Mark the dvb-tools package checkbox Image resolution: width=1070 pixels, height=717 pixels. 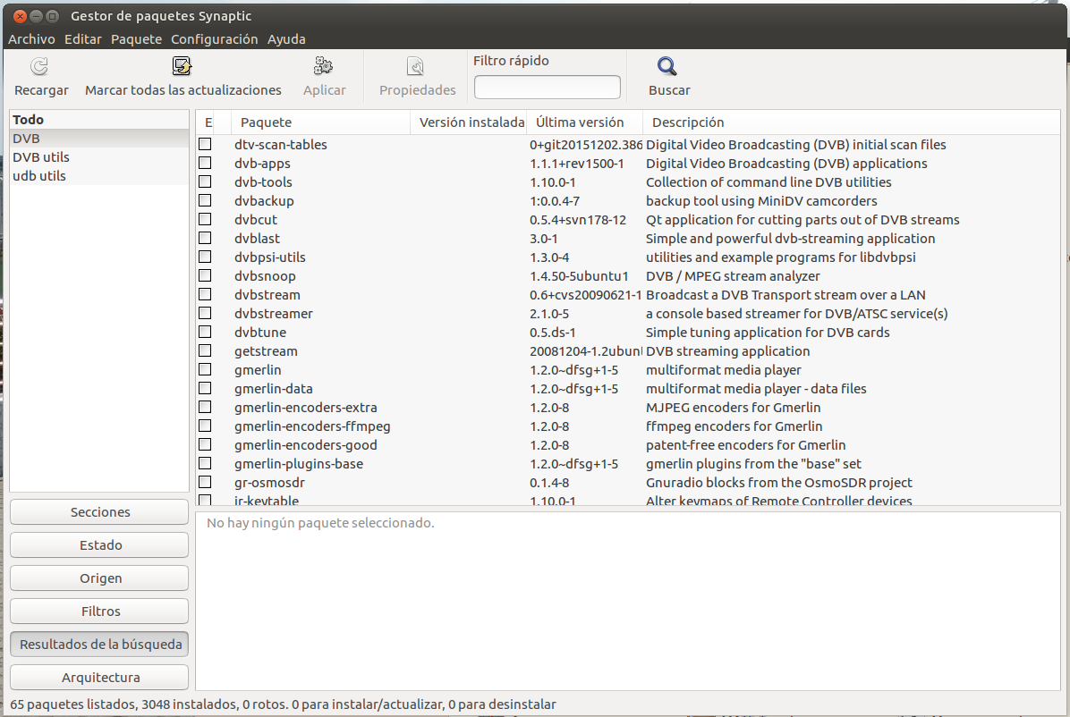pyautogui.click(x=205, y=182)
